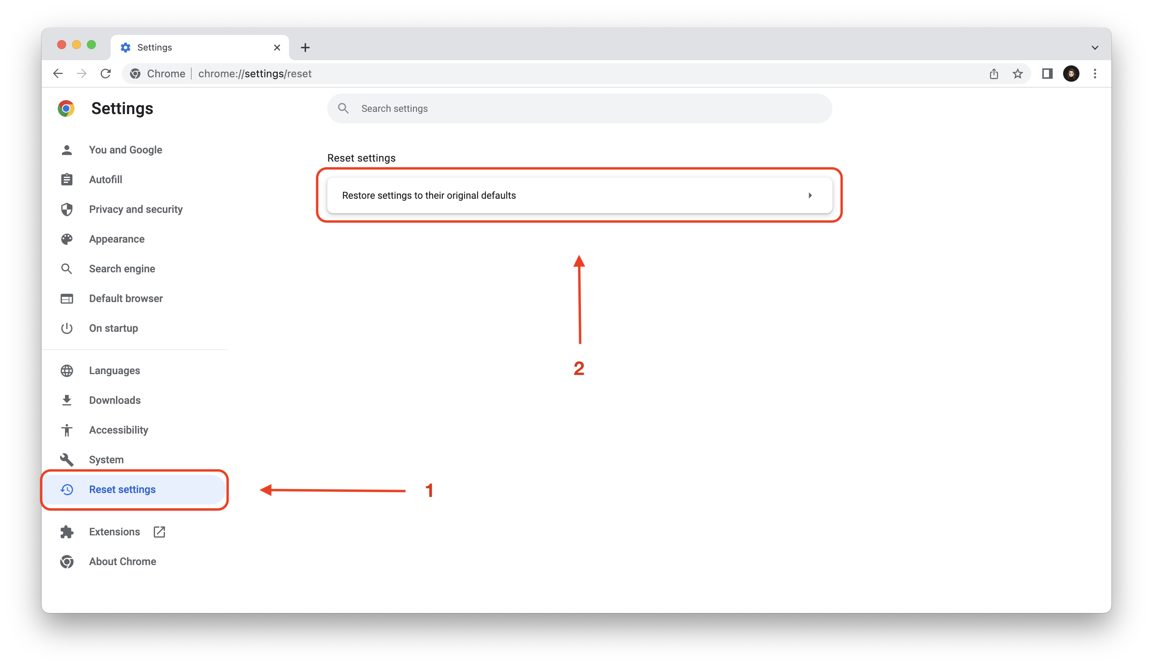Click the Reset settings sidebar icon

68,488
